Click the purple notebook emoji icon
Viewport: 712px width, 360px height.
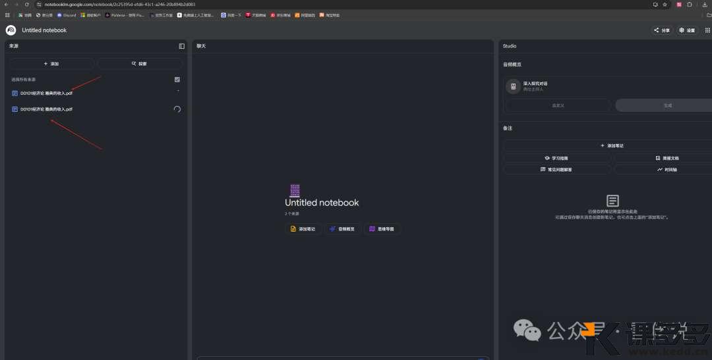click(295, 190)
